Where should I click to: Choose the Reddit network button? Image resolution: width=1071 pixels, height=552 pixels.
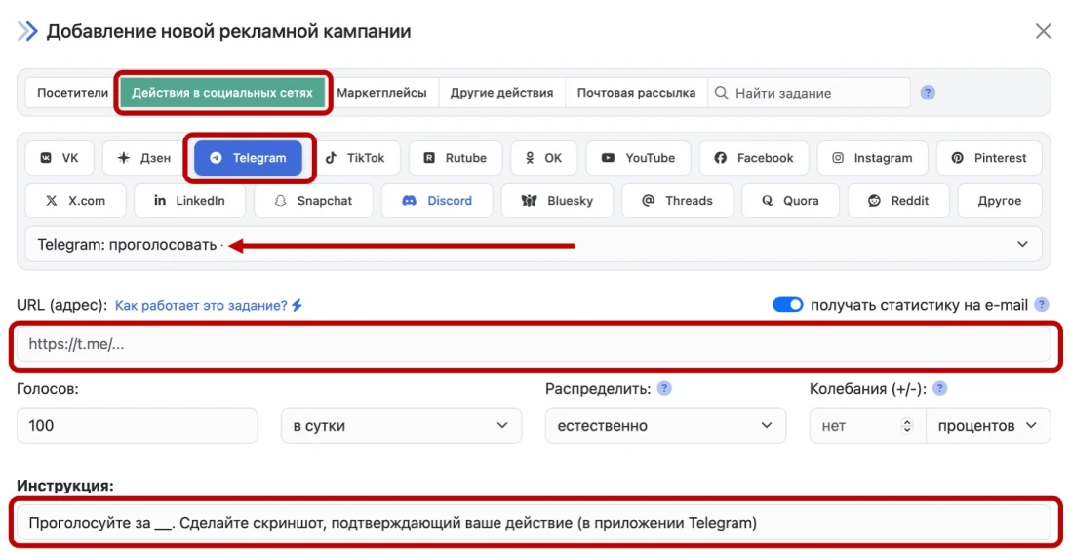898,201
